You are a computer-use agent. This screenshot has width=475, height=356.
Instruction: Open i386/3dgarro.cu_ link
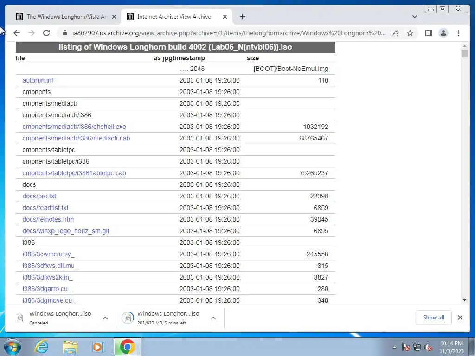(47, 289)
